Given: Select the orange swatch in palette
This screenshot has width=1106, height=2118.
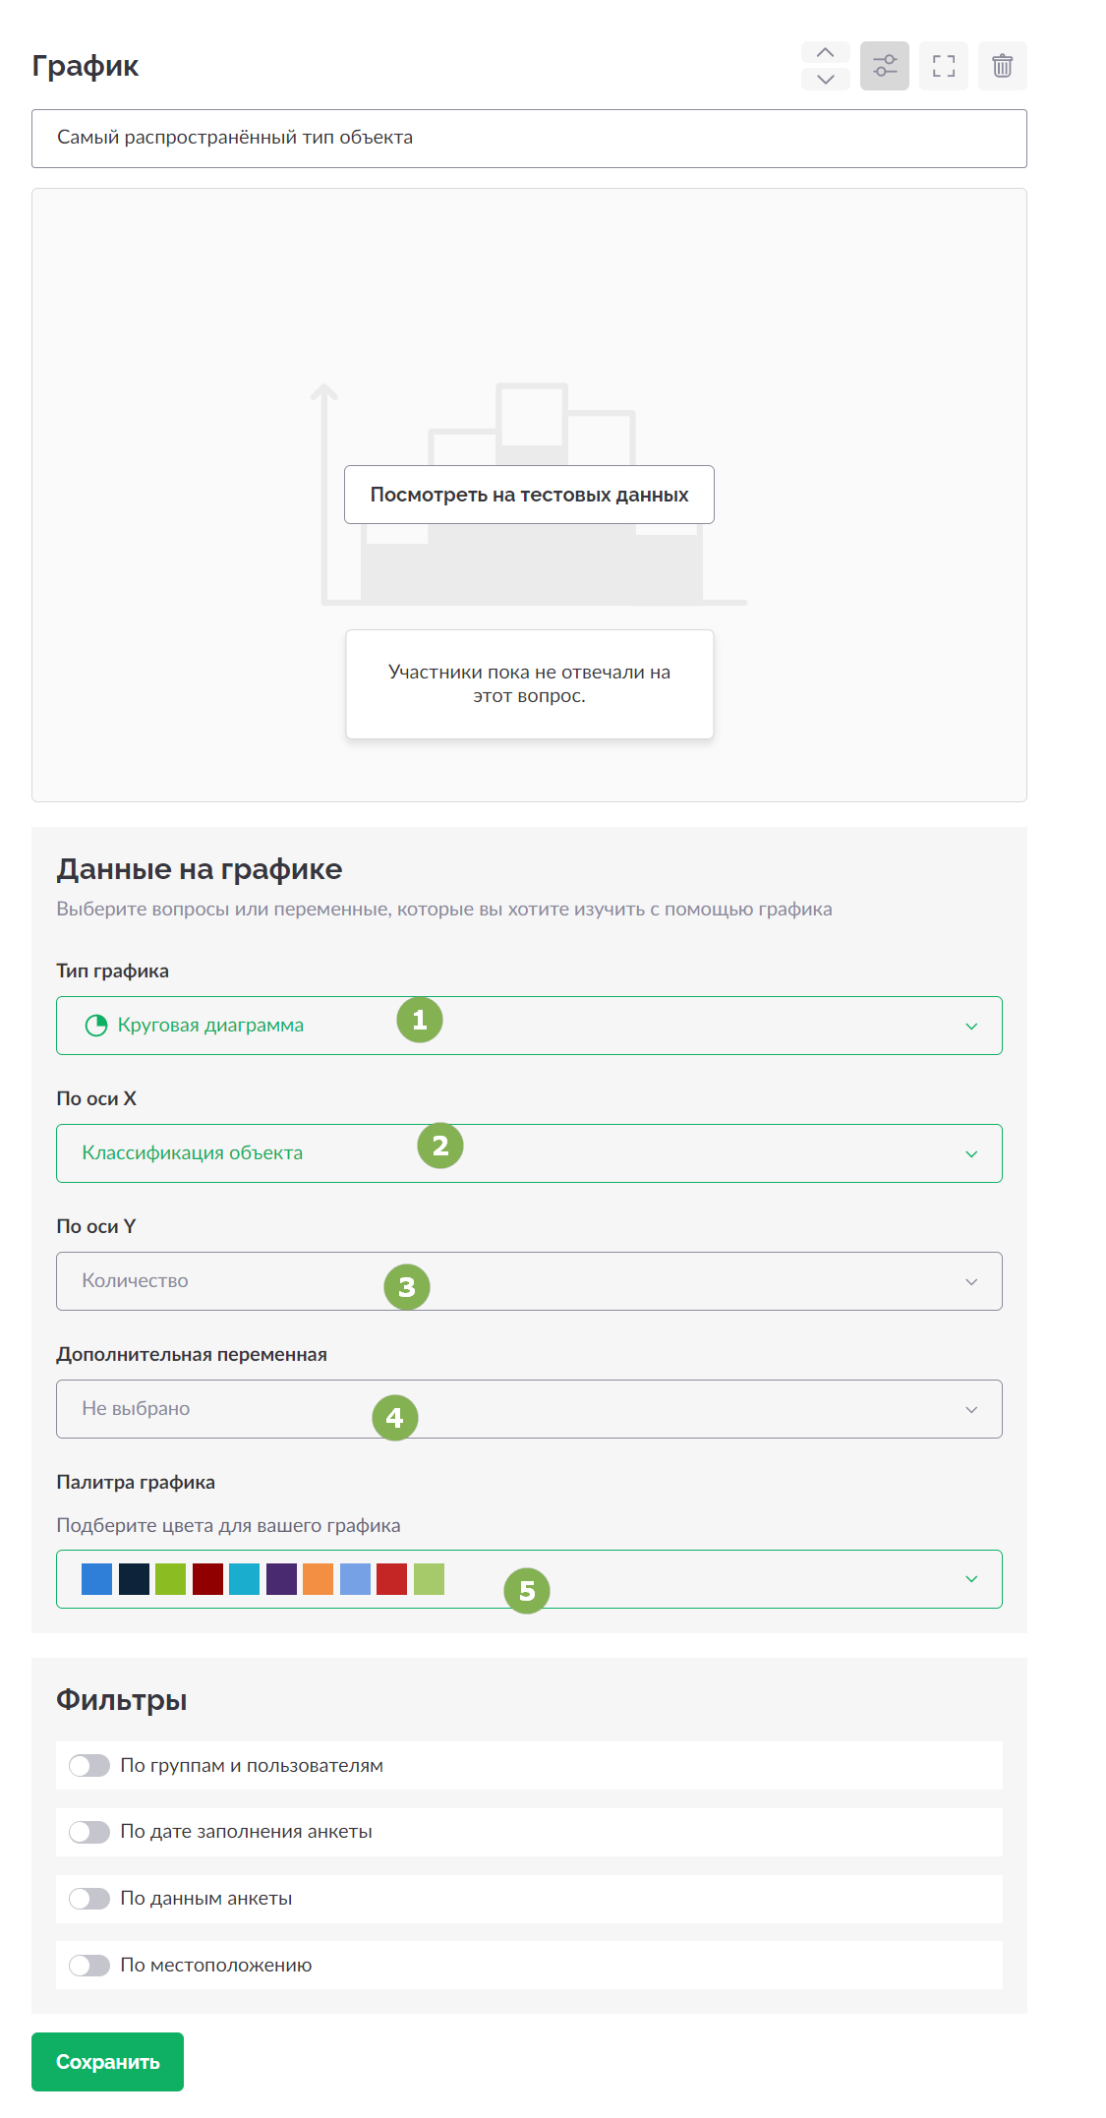Looking at the screenshot, I should click(319, 1579).
